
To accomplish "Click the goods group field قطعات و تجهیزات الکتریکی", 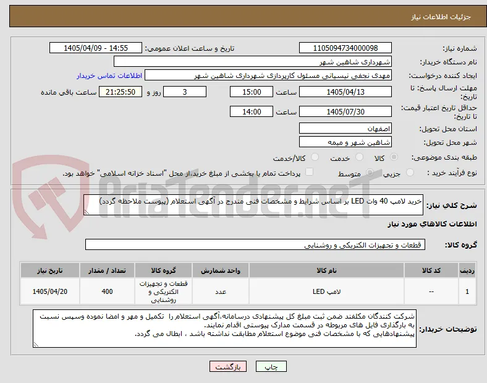I will 255,244.
